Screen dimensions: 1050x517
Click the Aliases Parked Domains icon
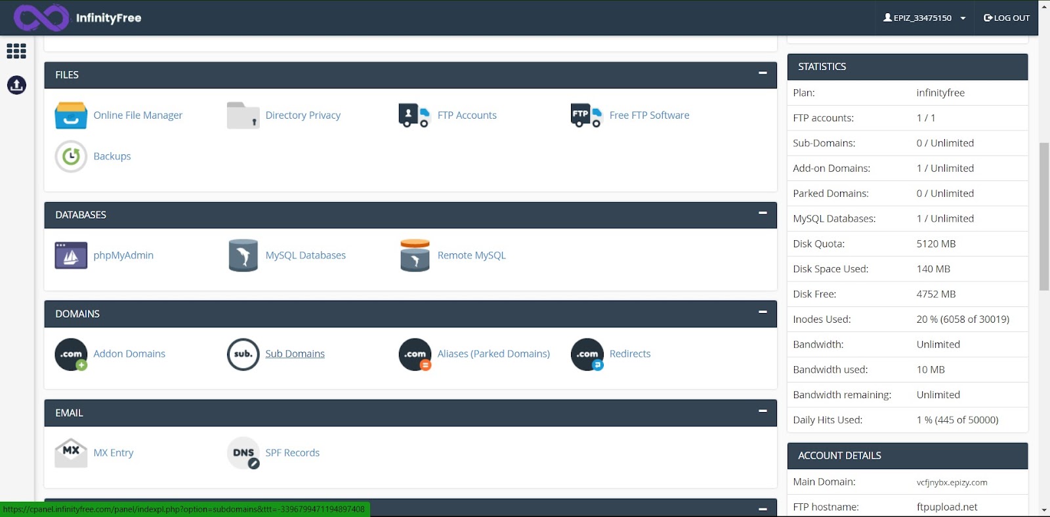(x=415, y=354)
